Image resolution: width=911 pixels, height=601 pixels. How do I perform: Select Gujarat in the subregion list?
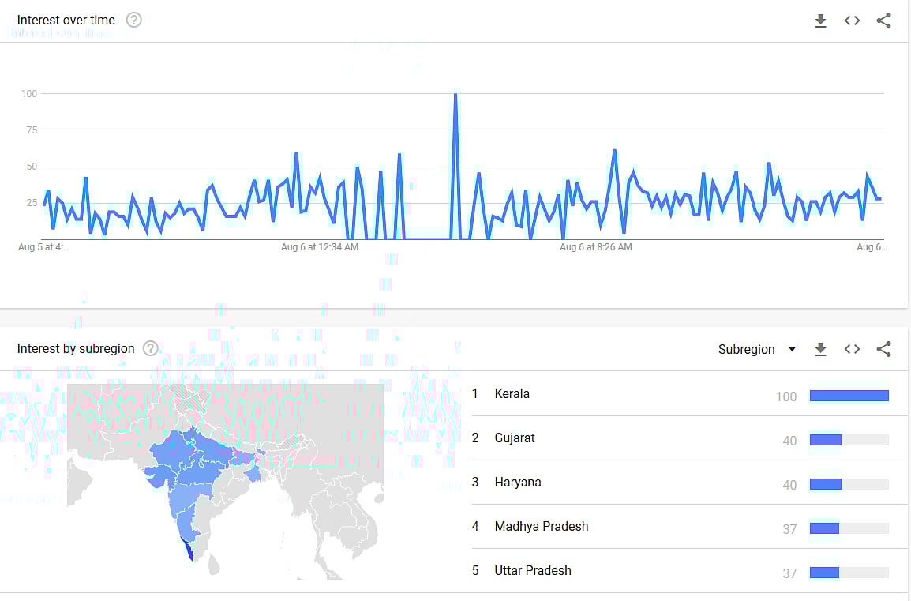point(514,438)
